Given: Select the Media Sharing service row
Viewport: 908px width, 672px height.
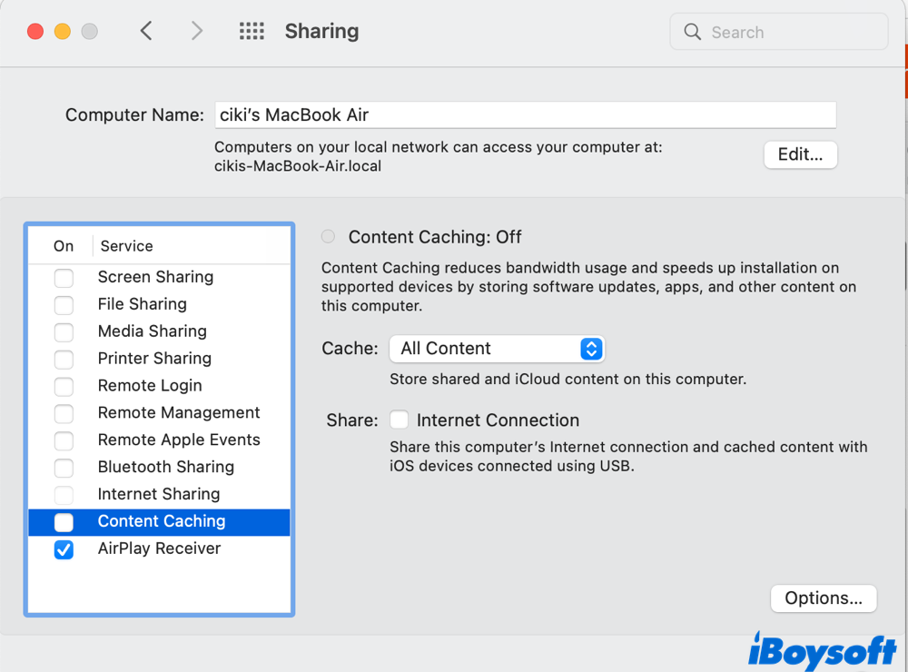Looking at the screenshot, I should click(152, 331).
